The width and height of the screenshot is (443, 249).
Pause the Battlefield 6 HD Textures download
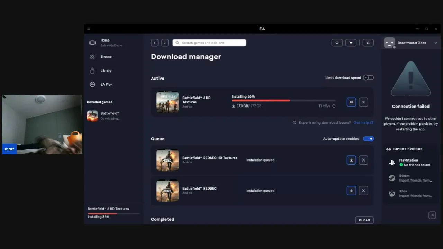click(351, 102)
